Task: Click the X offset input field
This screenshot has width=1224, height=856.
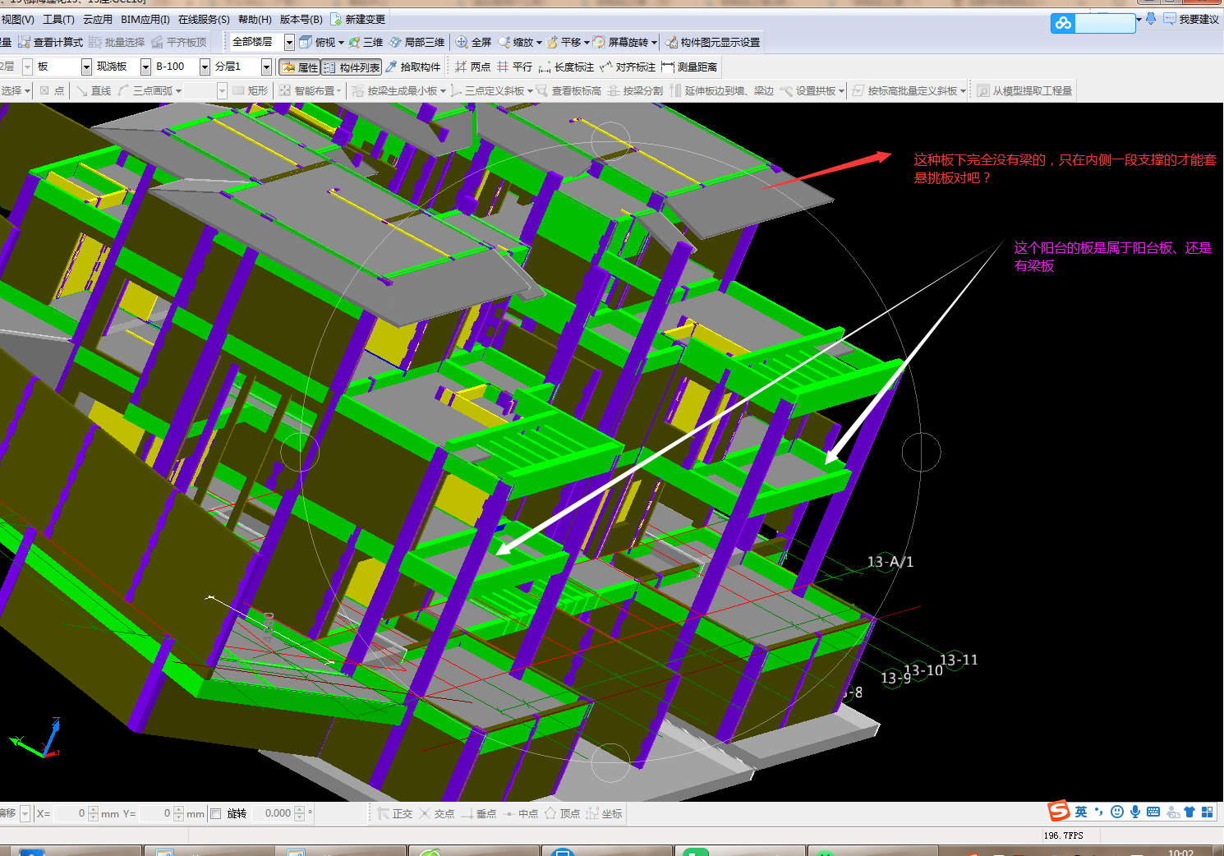Action: point(70,813)
